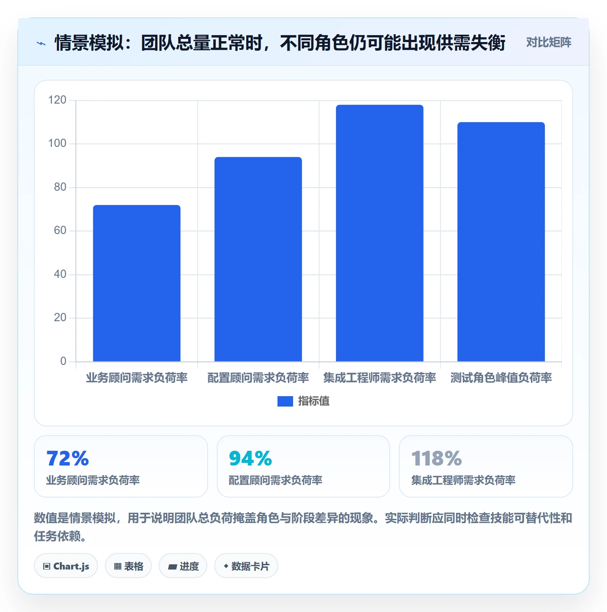Click the diamond icon in 数据卡片 chip

pos(226,566)
